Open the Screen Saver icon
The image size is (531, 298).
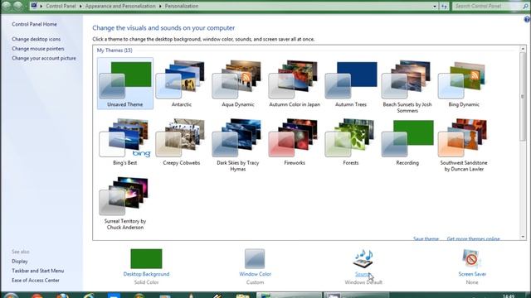pyautogui.click(x=472, y=259)
